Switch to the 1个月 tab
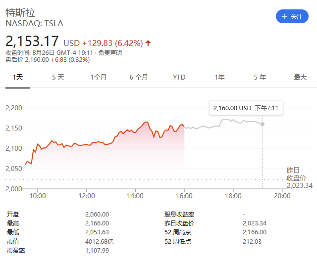 (x=98, y=77)
